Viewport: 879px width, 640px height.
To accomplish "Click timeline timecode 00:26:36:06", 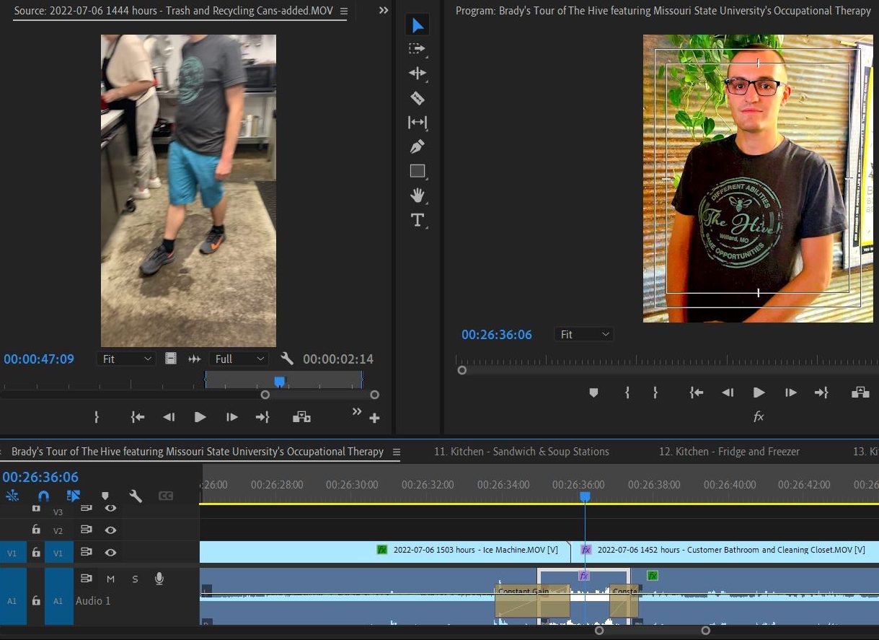I will click(40, 477).
